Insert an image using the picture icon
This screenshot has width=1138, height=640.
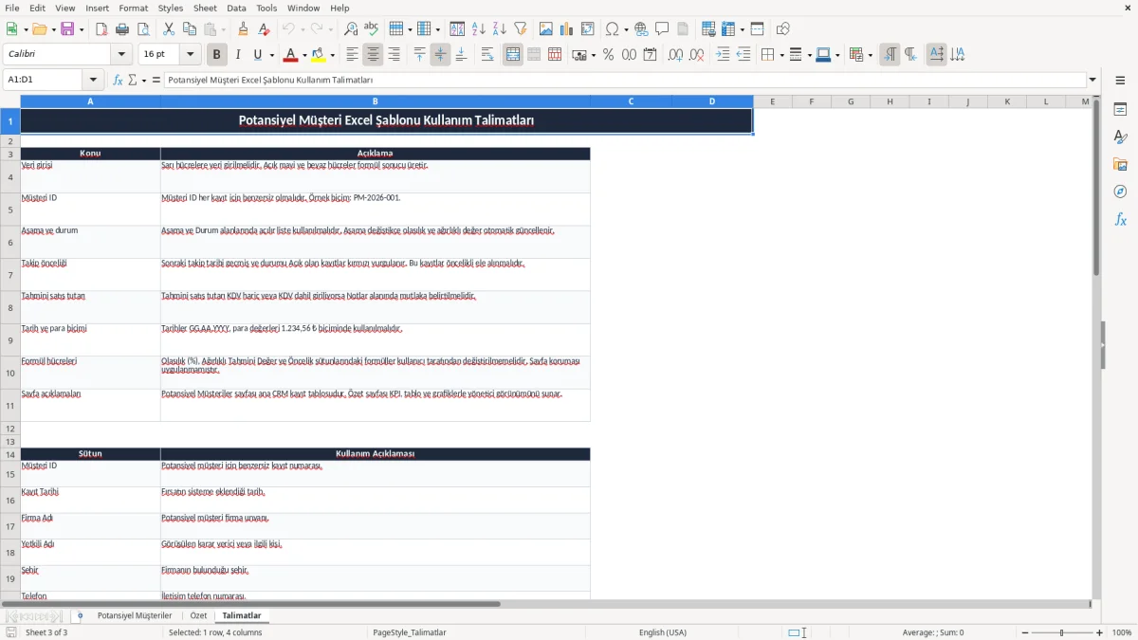pyautogui.click(x=546, y=29)
